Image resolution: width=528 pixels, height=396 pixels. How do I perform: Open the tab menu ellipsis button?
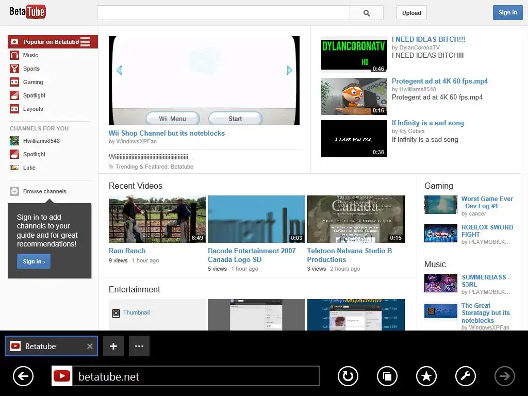(139, 346)
